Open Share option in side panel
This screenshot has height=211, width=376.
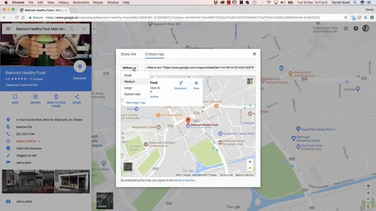tap(77, 99)
